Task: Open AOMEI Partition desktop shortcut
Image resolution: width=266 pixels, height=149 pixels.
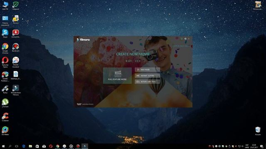Action: (x=5, y=76)
